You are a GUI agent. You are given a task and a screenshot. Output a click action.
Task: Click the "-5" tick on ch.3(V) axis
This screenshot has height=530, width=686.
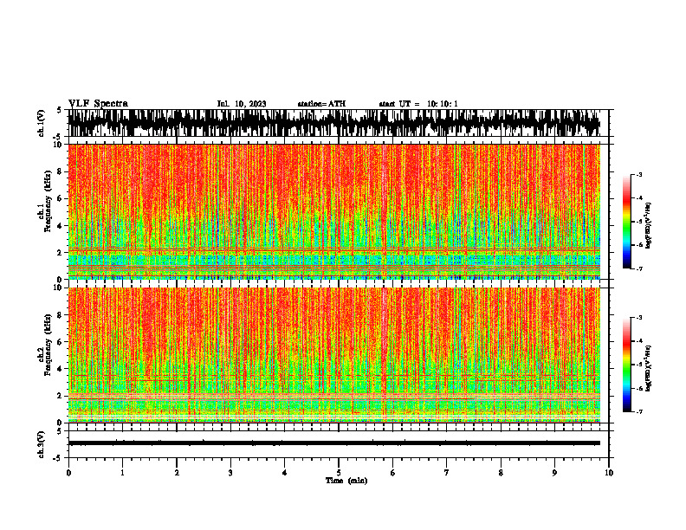click(x=58, y=458)
